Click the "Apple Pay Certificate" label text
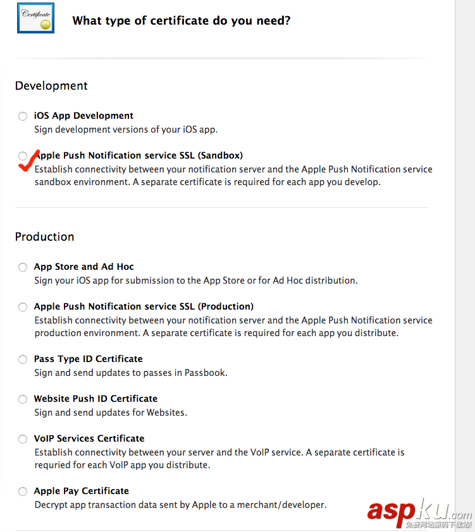Screen dimensions: 475x532 coord(81,491)
